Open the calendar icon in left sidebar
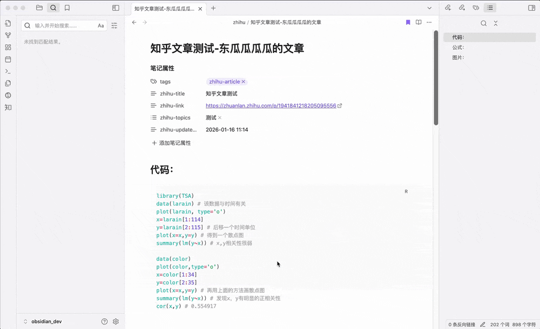The width and height of the screenshot is (540, 329). tap(8, 59)
